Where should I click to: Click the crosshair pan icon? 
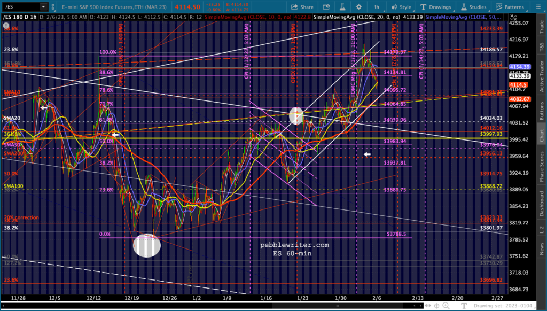click(437, 306)
